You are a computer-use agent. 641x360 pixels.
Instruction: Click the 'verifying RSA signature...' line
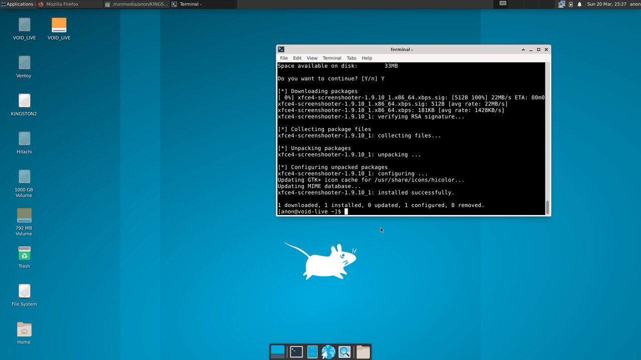point(371,116)
